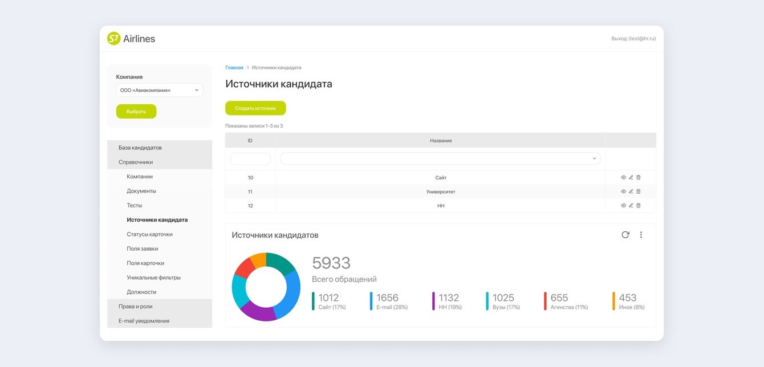Edit the "Университет" source entry
764x367 pixels.
click(x=630, y=191)
